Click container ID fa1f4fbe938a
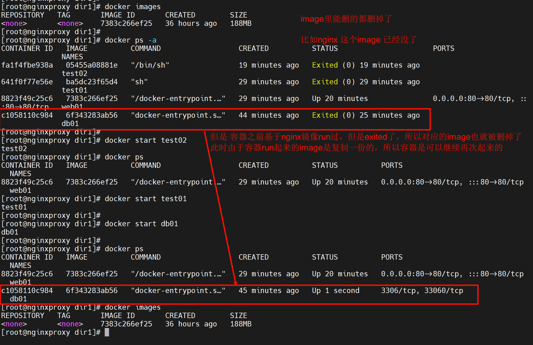The width and height of the screenshot is (533, 345). tap(27, 65)
